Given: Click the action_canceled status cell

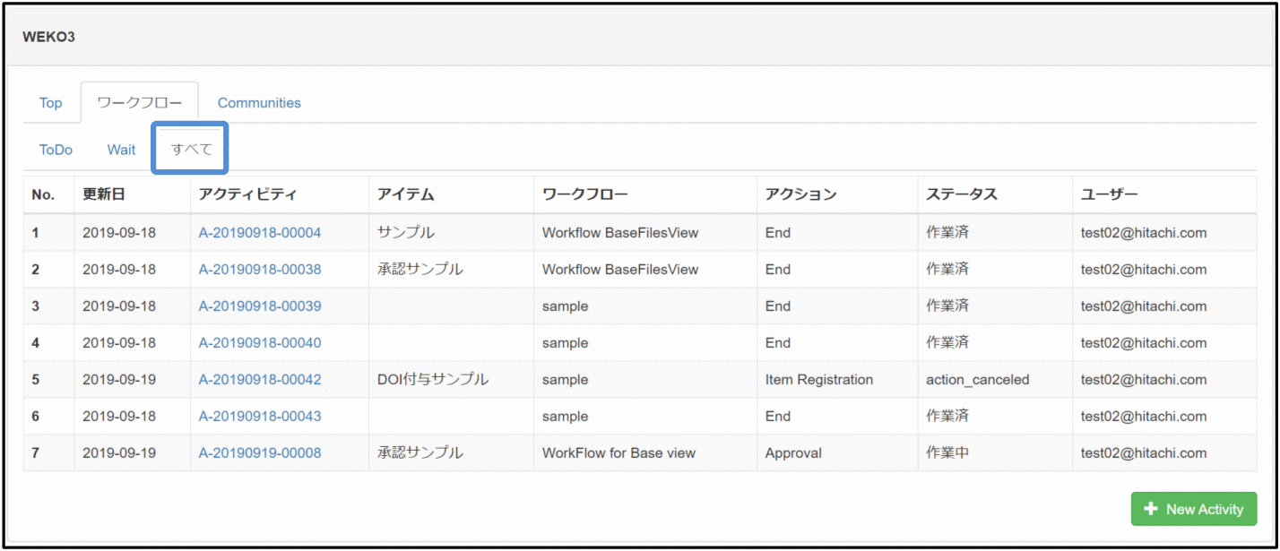Looking at the screenshot, I should click(977, 380).
